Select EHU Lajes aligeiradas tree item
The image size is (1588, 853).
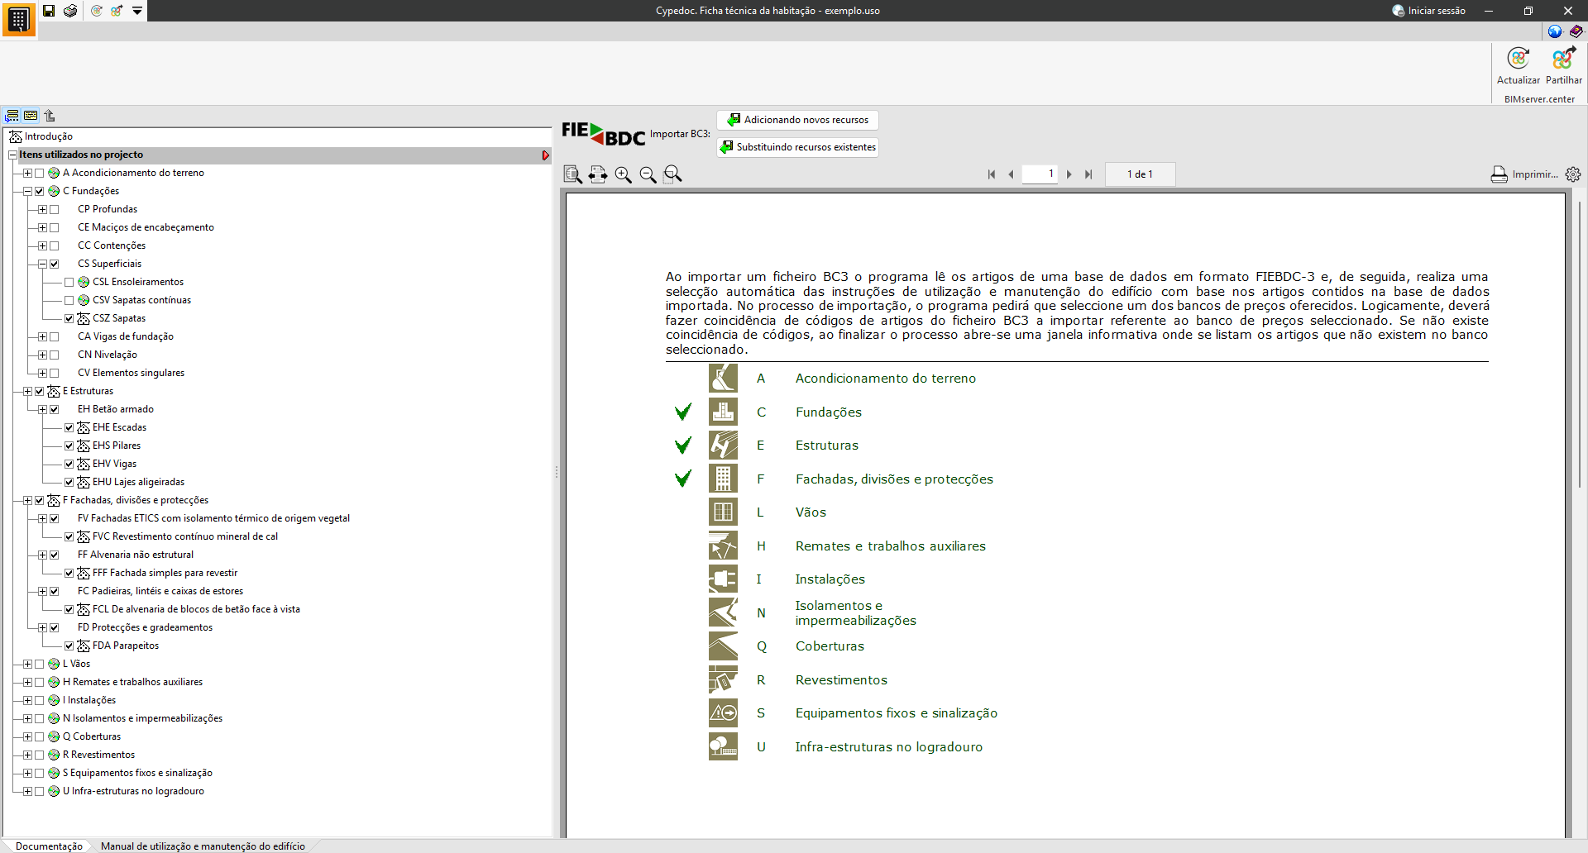[138, 483]
